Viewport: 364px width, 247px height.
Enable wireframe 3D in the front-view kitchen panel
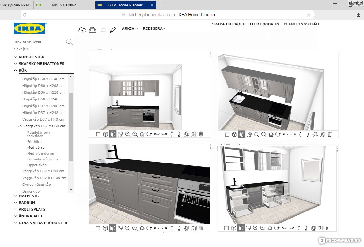[x=105, y=134]
